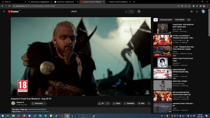Select the All filter chip
210x118 pixels.
tap(156, 20)
